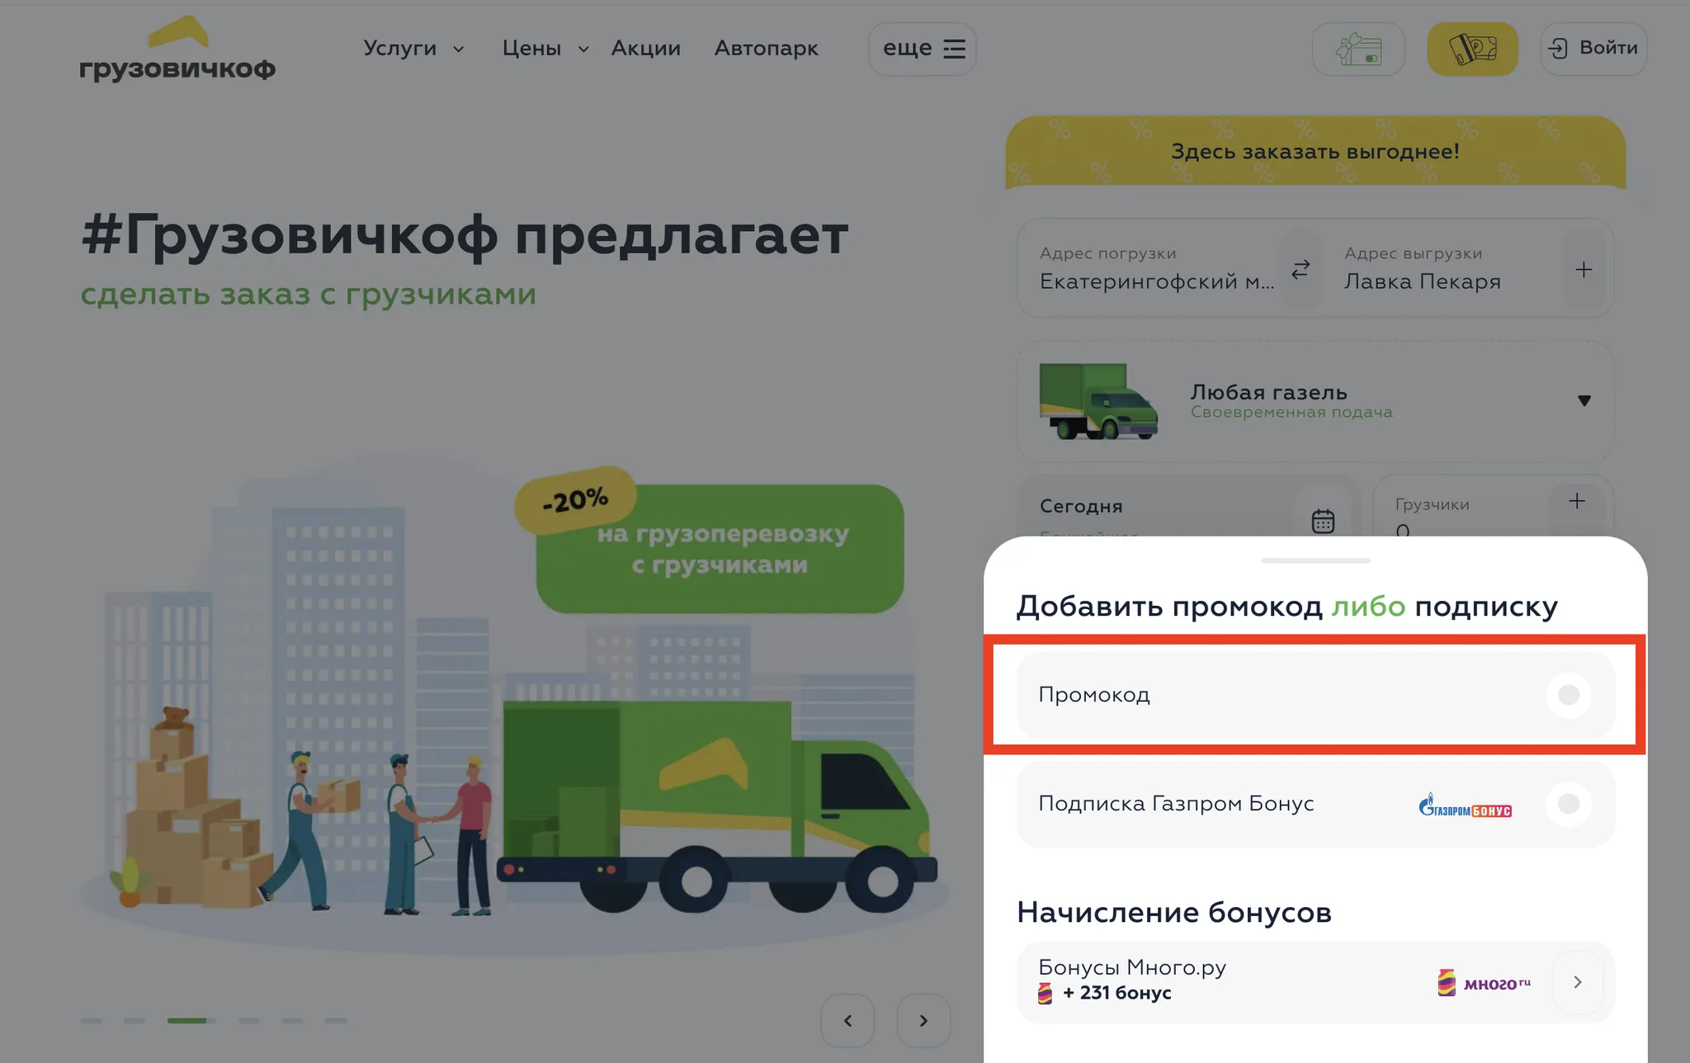
Task: Click the green gazelle truck thumbnail
Action: (1098, 401)
